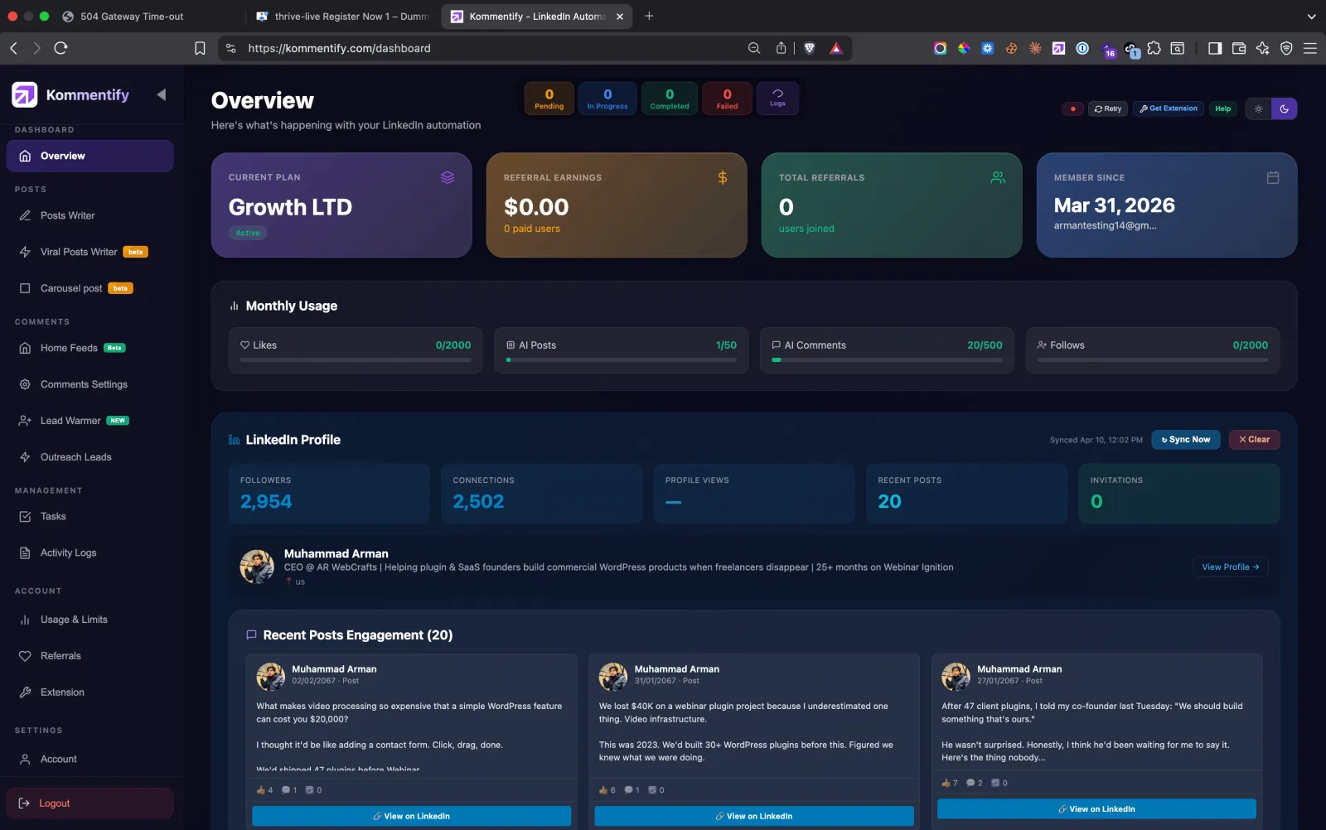Click the Logout button
The width and height of the screenshot is (1326, 830).
[x=90, y=803]
